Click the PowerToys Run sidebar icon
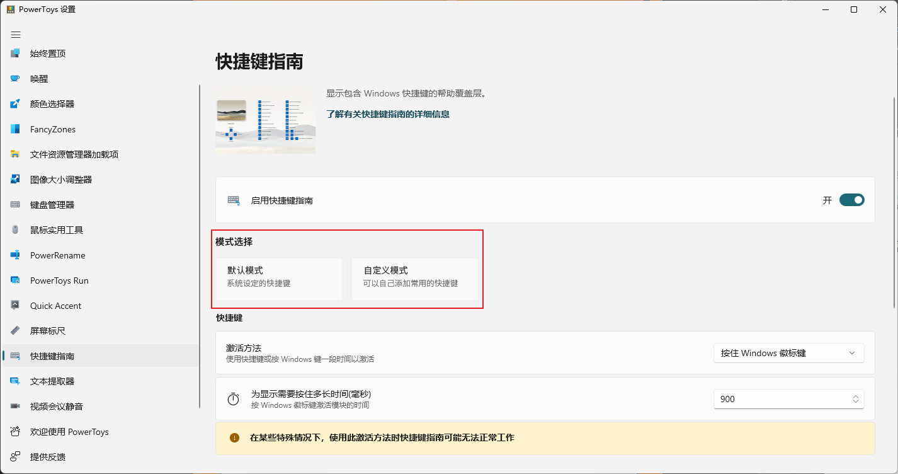898x474 pixels. [16, 280]
